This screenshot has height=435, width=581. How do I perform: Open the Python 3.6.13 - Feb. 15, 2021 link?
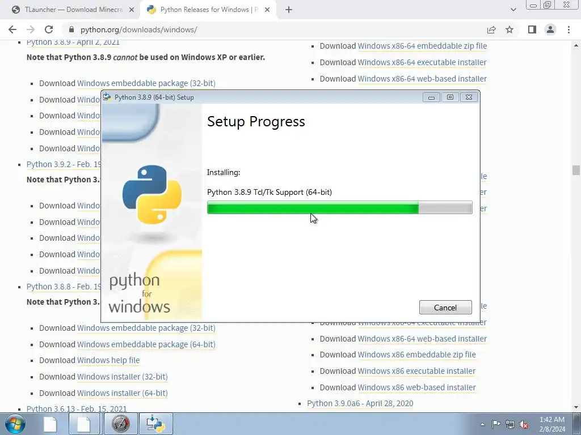point(77,409)
